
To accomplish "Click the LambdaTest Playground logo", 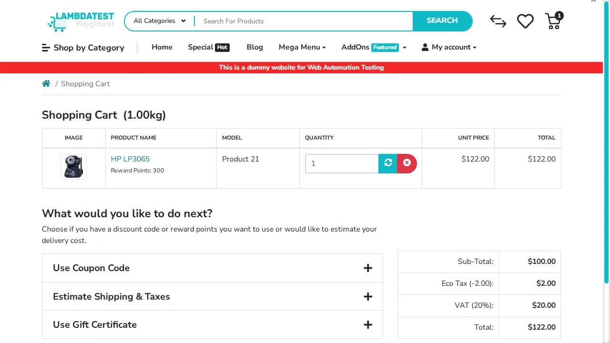I will [x=81, y=21].
